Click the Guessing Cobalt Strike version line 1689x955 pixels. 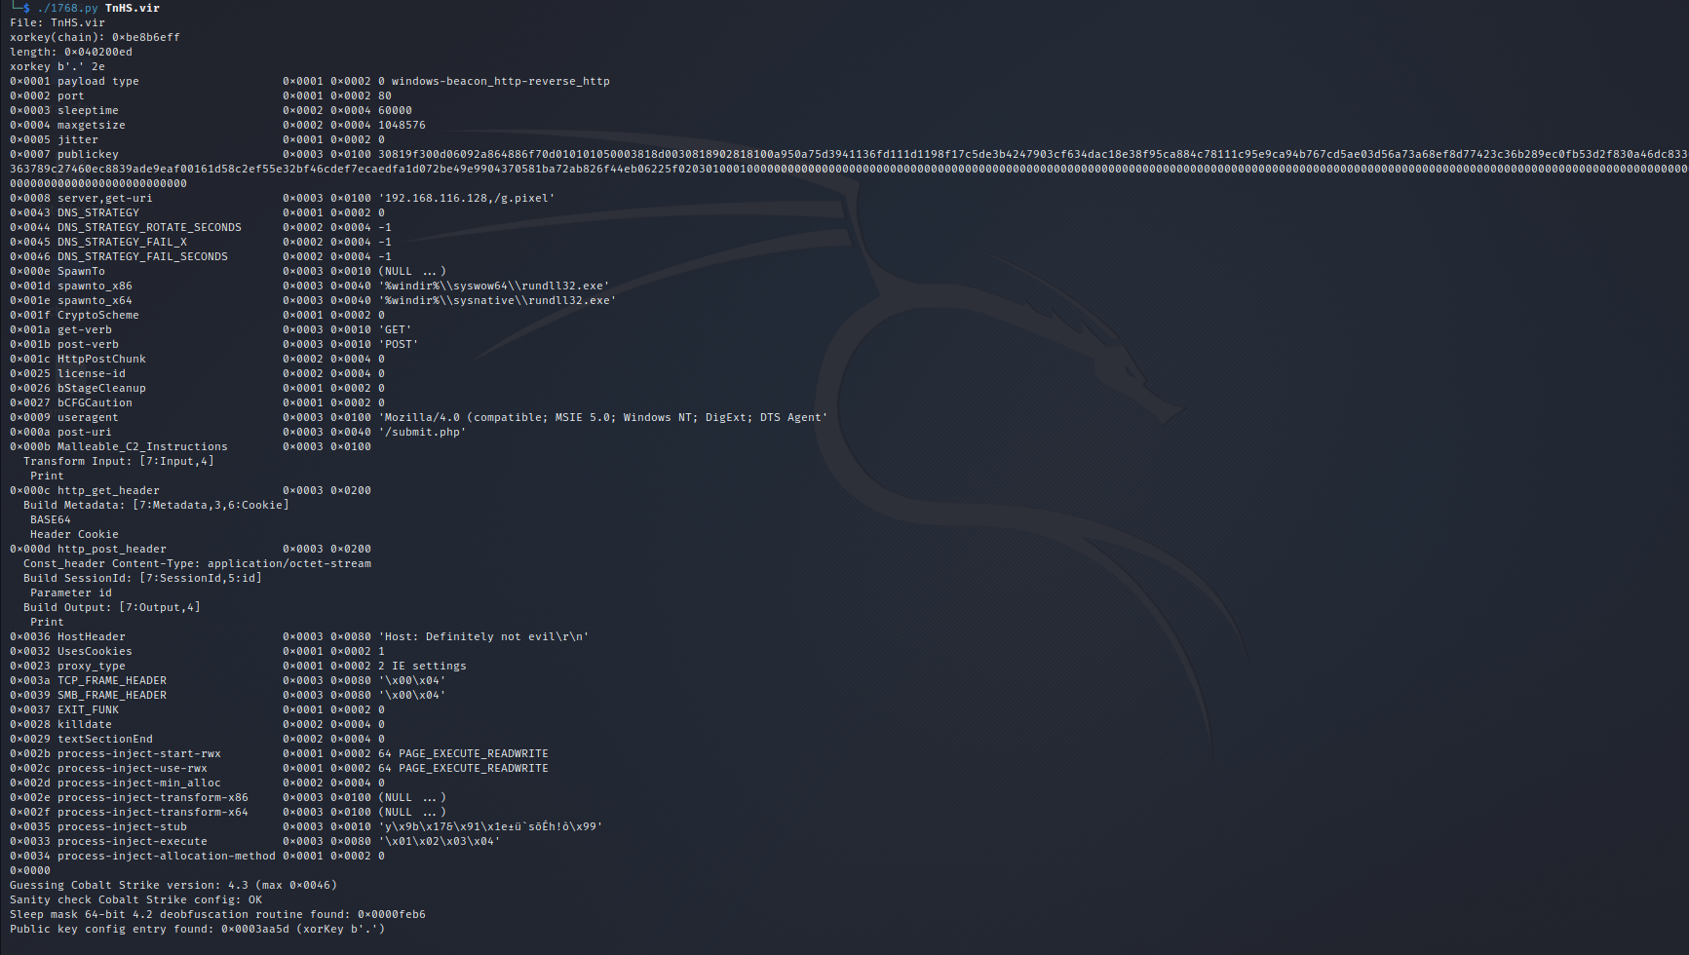[x=173, y=884]
